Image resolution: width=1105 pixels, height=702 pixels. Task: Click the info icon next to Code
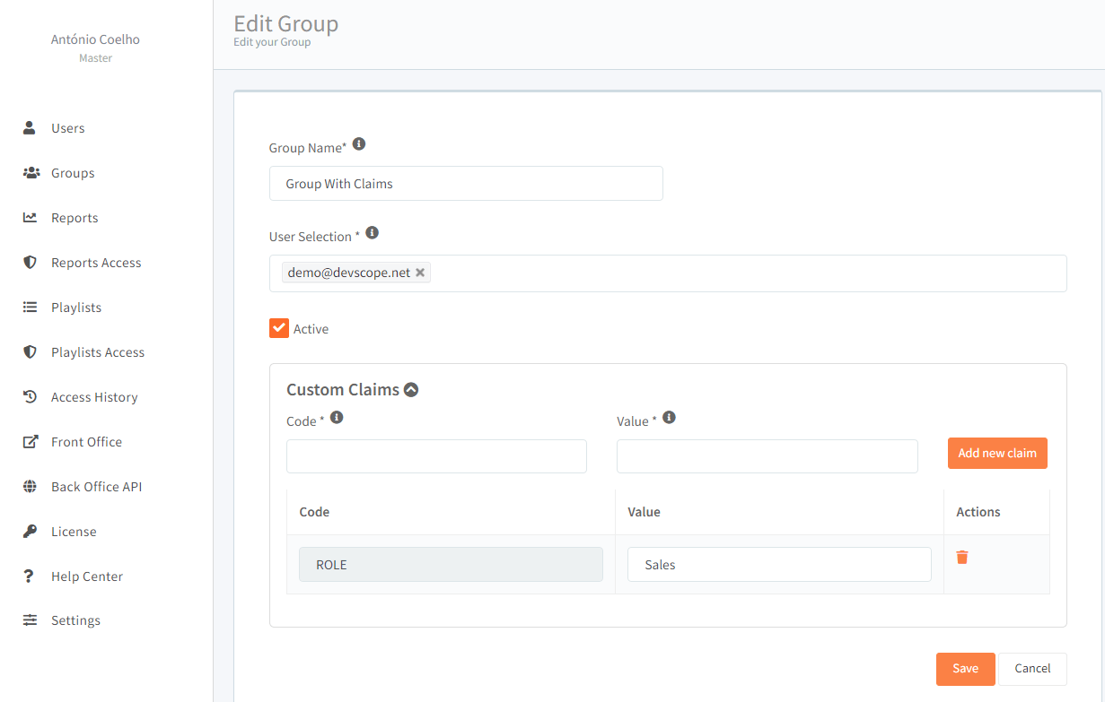[337, 418]
